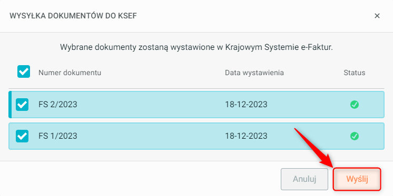Select the FS 1/2023 document number
Image resolution: width=393 pixels, height=196 pixels.
tap(57, 136)
